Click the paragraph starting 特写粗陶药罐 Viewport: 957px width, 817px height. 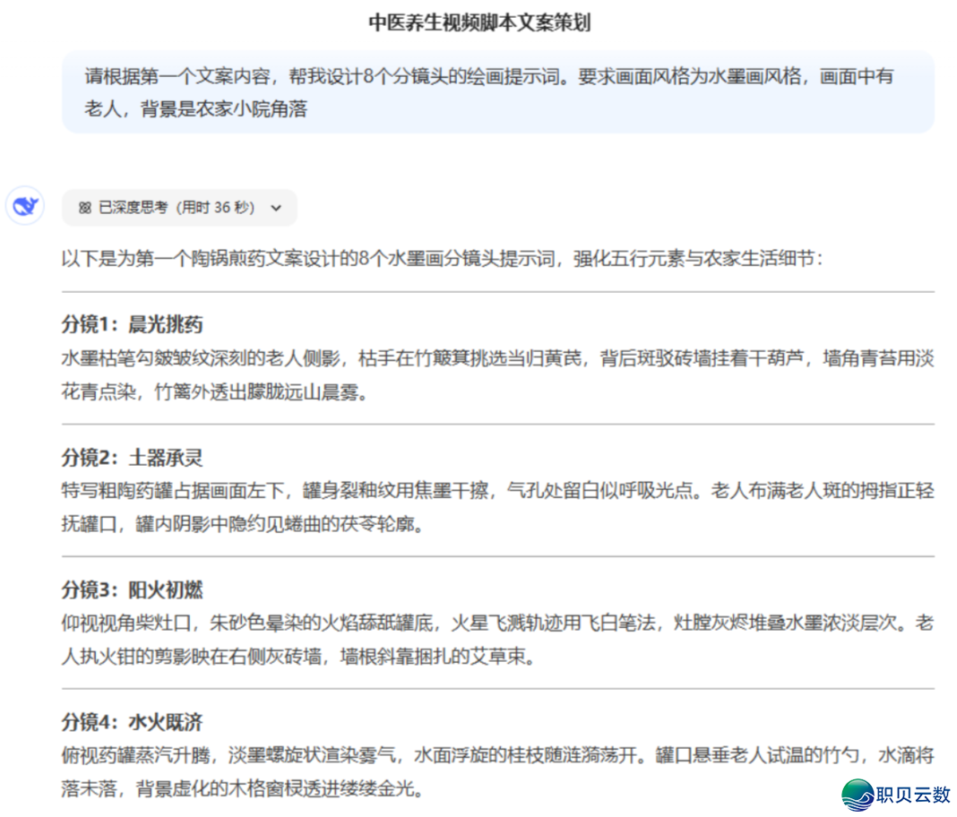pos(498,507)
